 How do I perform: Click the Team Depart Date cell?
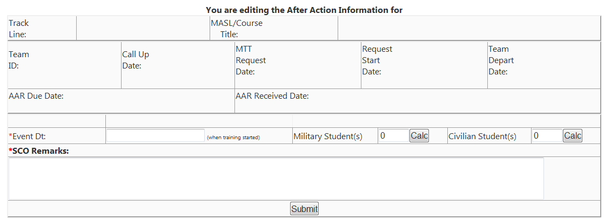pos(501,60)
